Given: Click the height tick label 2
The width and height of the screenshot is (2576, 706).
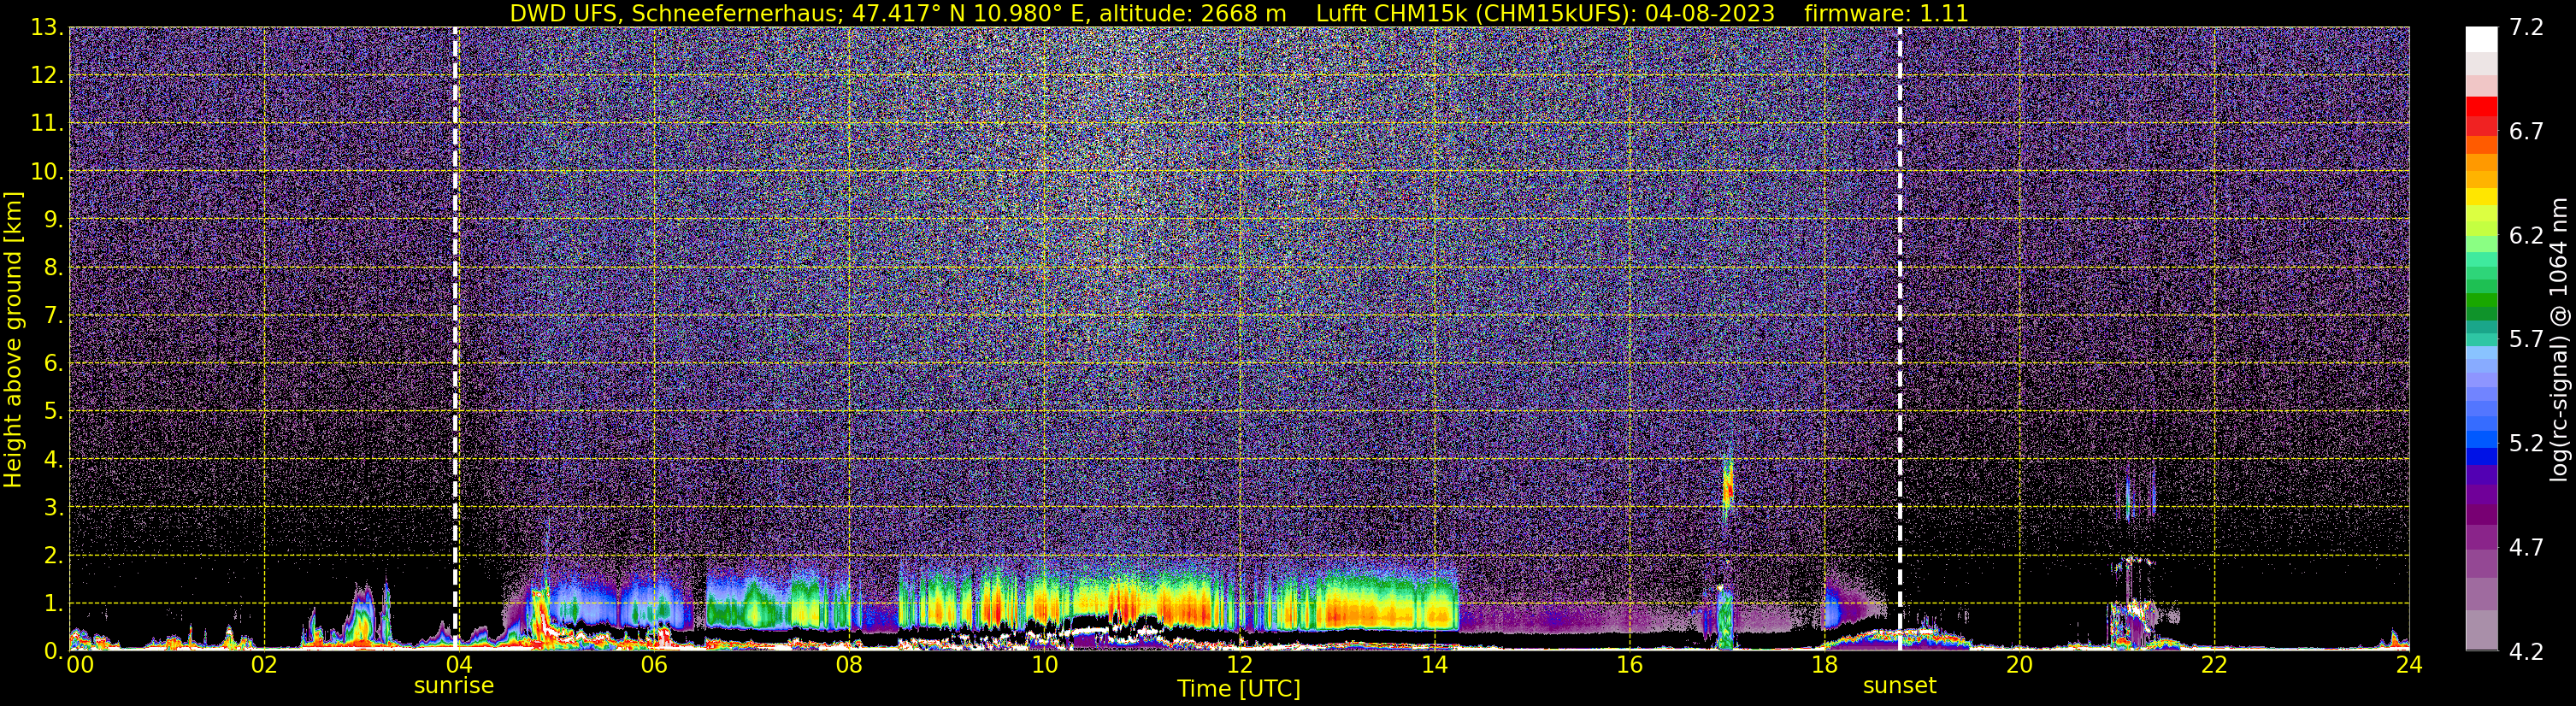Looking at the screenshot, I should point(53,556).
